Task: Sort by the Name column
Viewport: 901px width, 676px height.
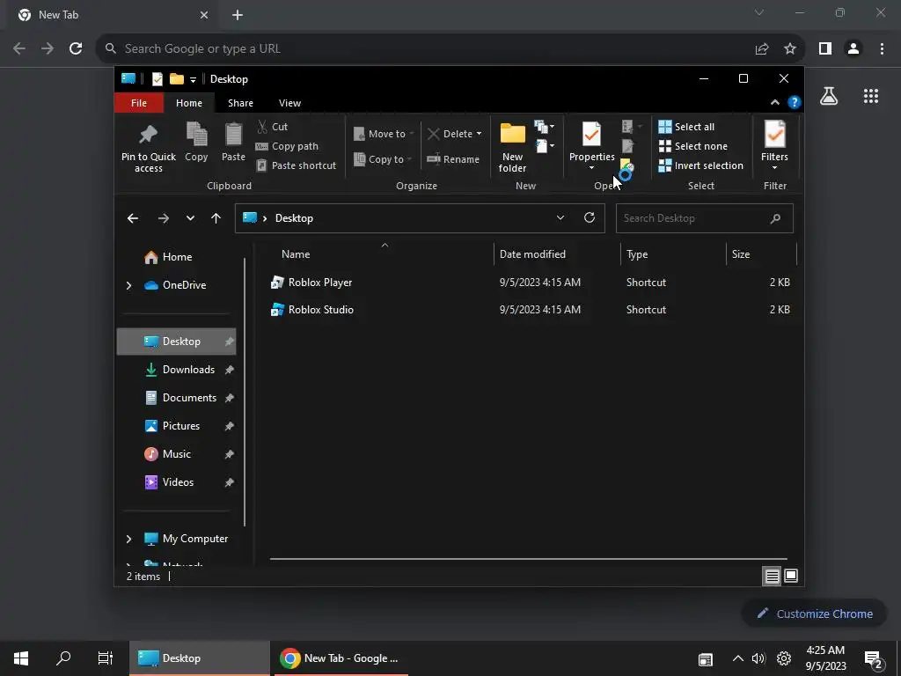Action: click(296, 254)
